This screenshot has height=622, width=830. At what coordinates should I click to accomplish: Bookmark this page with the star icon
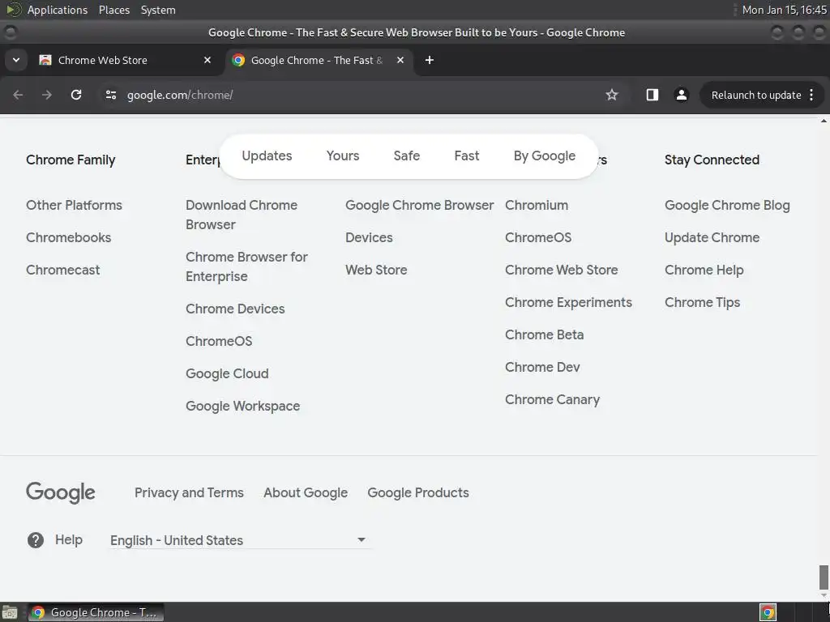point(612,95)
